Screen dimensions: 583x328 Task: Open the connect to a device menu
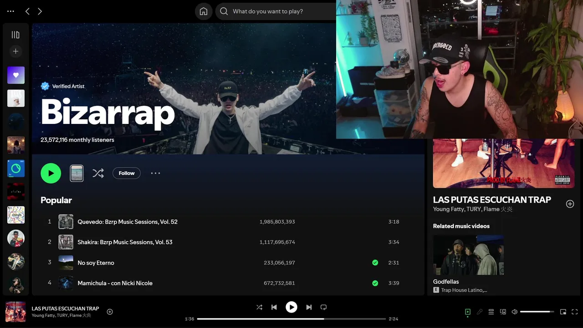click(x=503, y=312)
